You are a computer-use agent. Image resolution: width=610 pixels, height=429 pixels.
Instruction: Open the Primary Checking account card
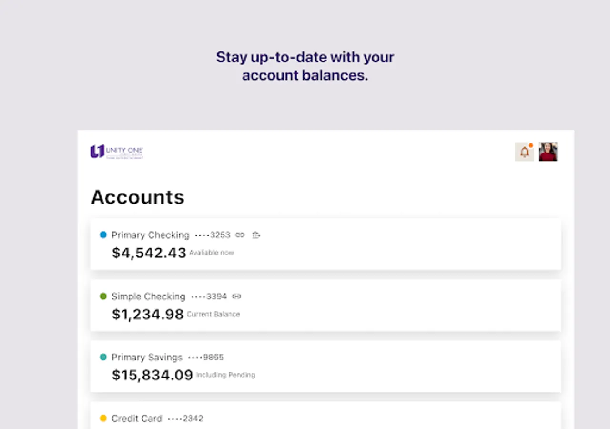[x=325, y=244]
